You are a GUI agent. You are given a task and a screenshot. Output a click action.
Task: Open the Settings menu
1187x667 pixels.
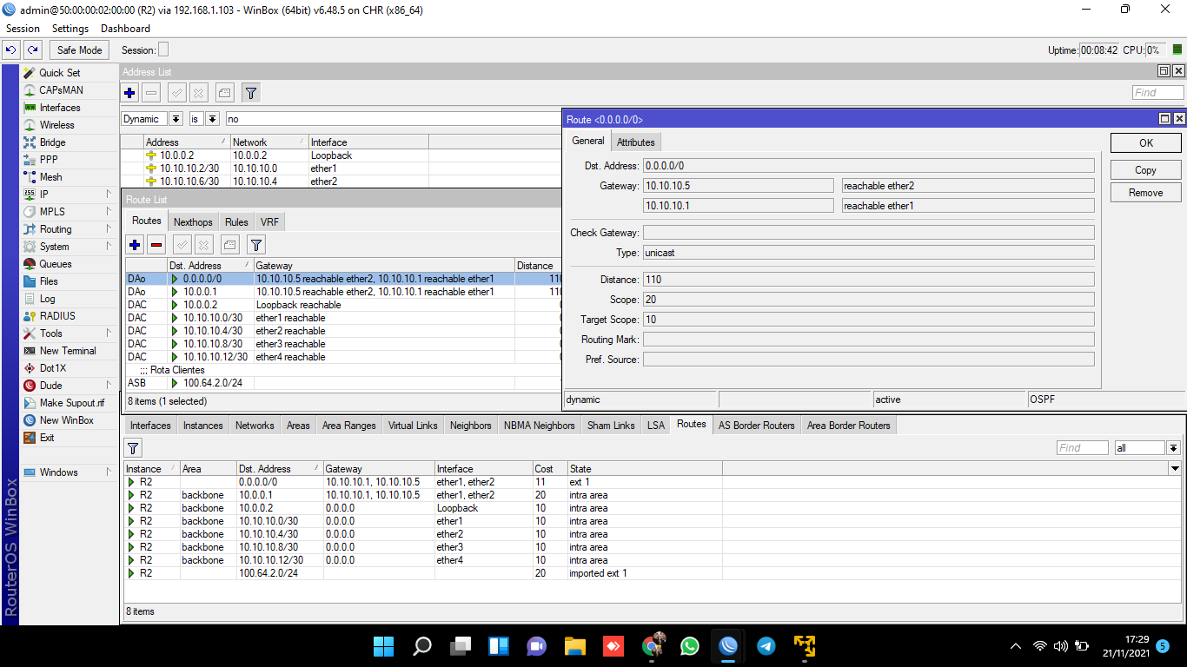click(x=70, y=29)
